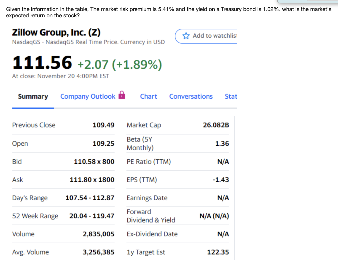Click the +2.07 (+1.89%) price change
The width and height of the screenshot is (338, 264).
pos(120,64)
